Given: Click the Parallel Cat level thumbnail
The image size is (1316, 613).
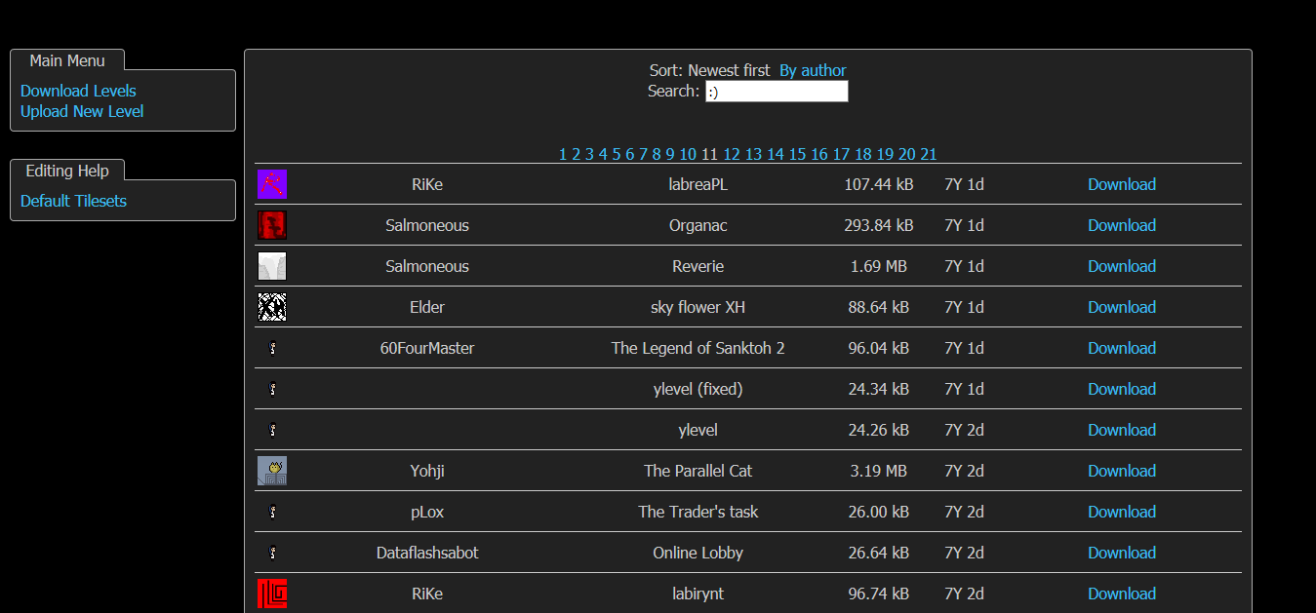Looking at the screenshot, I should (272, 471).
